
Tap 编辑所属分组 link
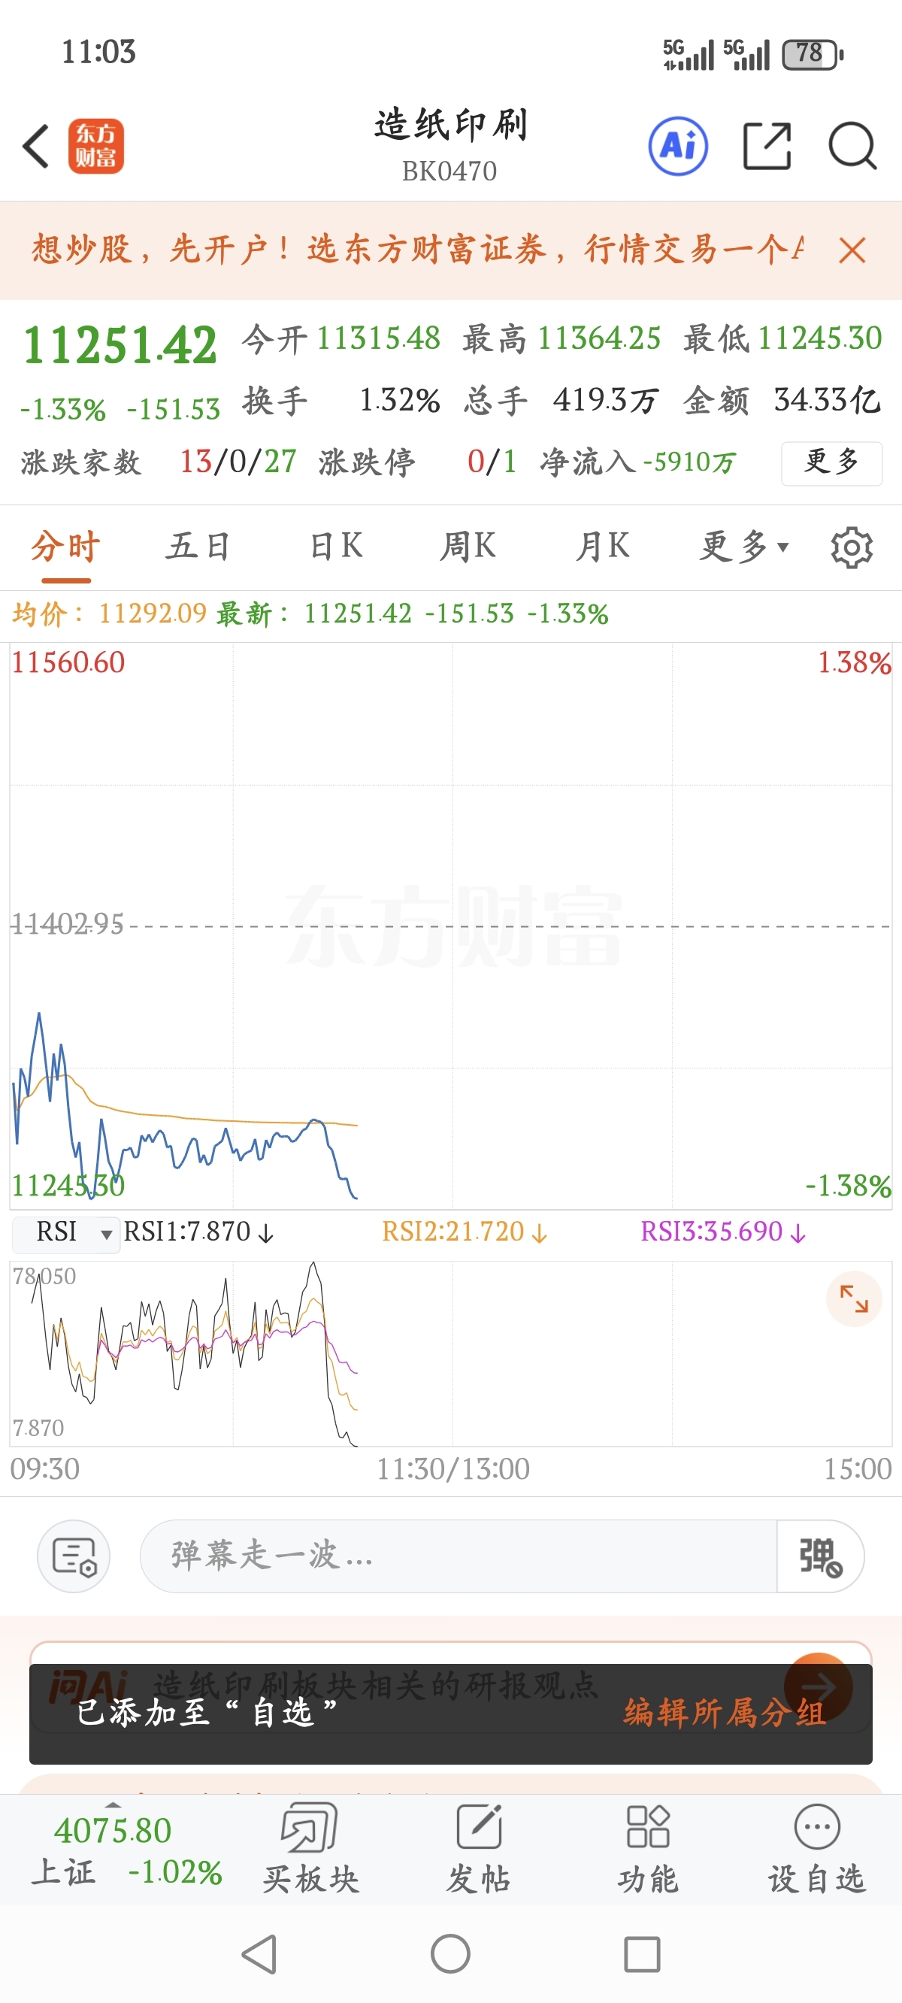pos(724,1713)
